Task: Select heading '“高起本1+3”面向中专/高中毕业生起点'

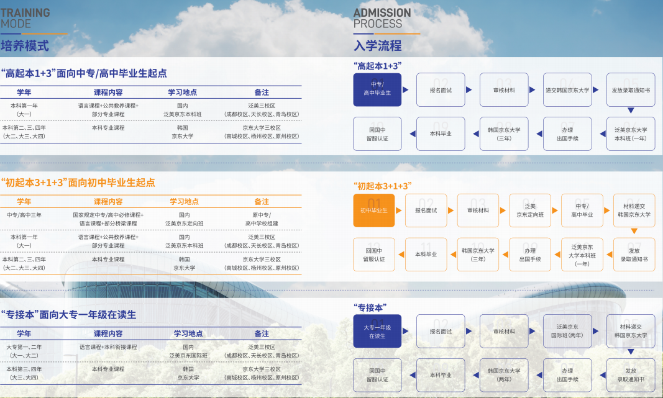Action: [84, 73]
